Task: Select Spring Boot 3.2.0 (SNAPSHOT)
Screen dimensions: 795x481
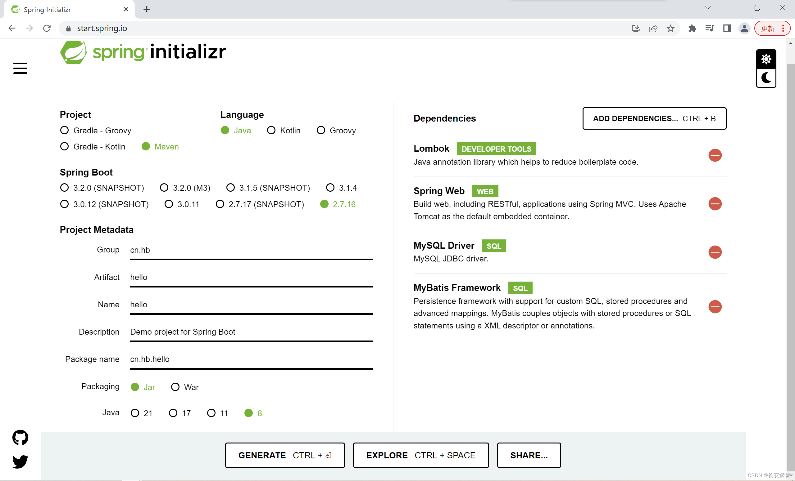Action: 102,188
